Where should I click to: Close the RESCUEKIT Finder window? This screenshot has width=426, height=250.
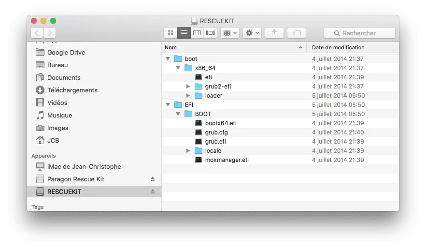[34, 21]
